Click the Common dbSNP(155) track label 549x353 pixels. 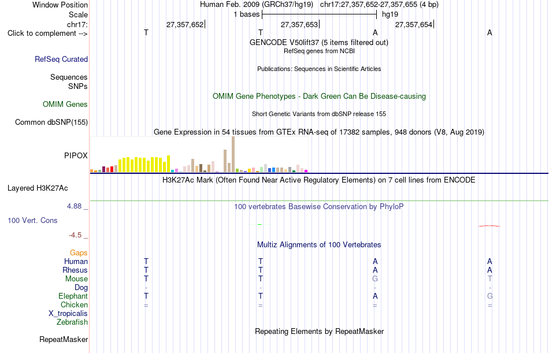(x=51, y=122)
